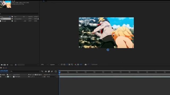The width and height of the screenshot is (170, 95).
Task: Open the Composition Mini-Flowchart in timeline
Action: click(42, 72)
